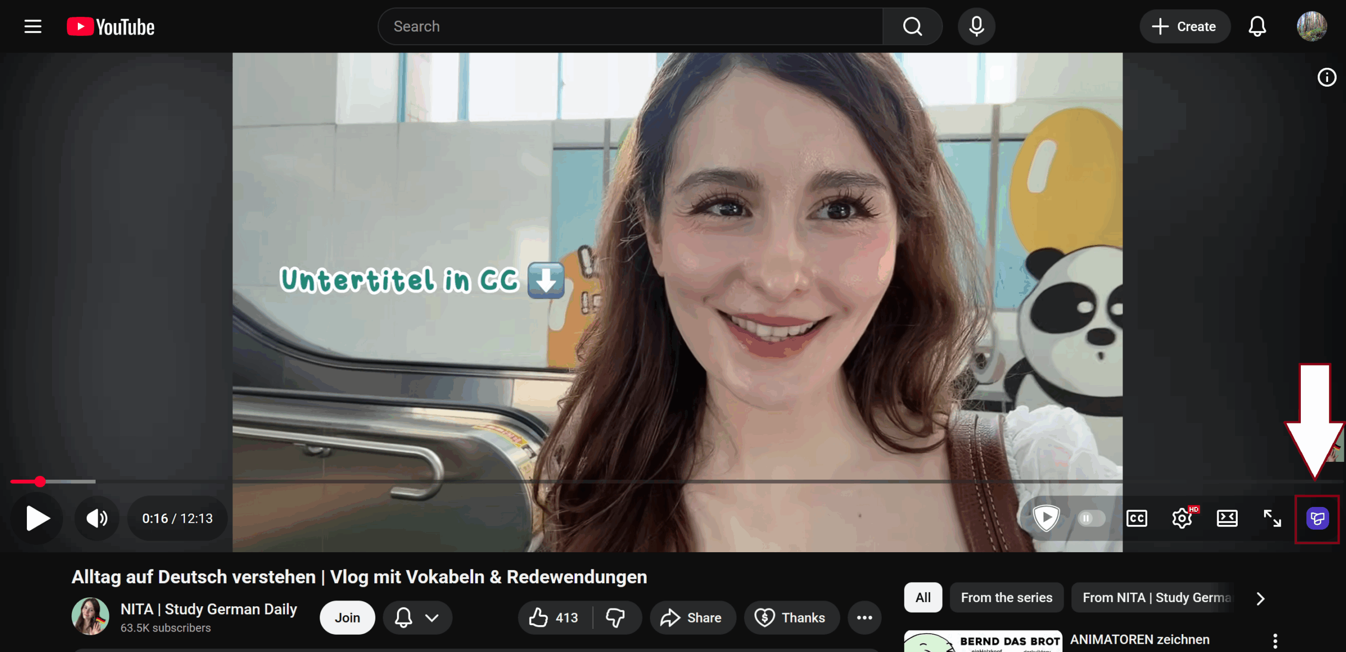Click the video progress bar scrubber
Screen dimensions: 1346x652
[x=40, y=481]
